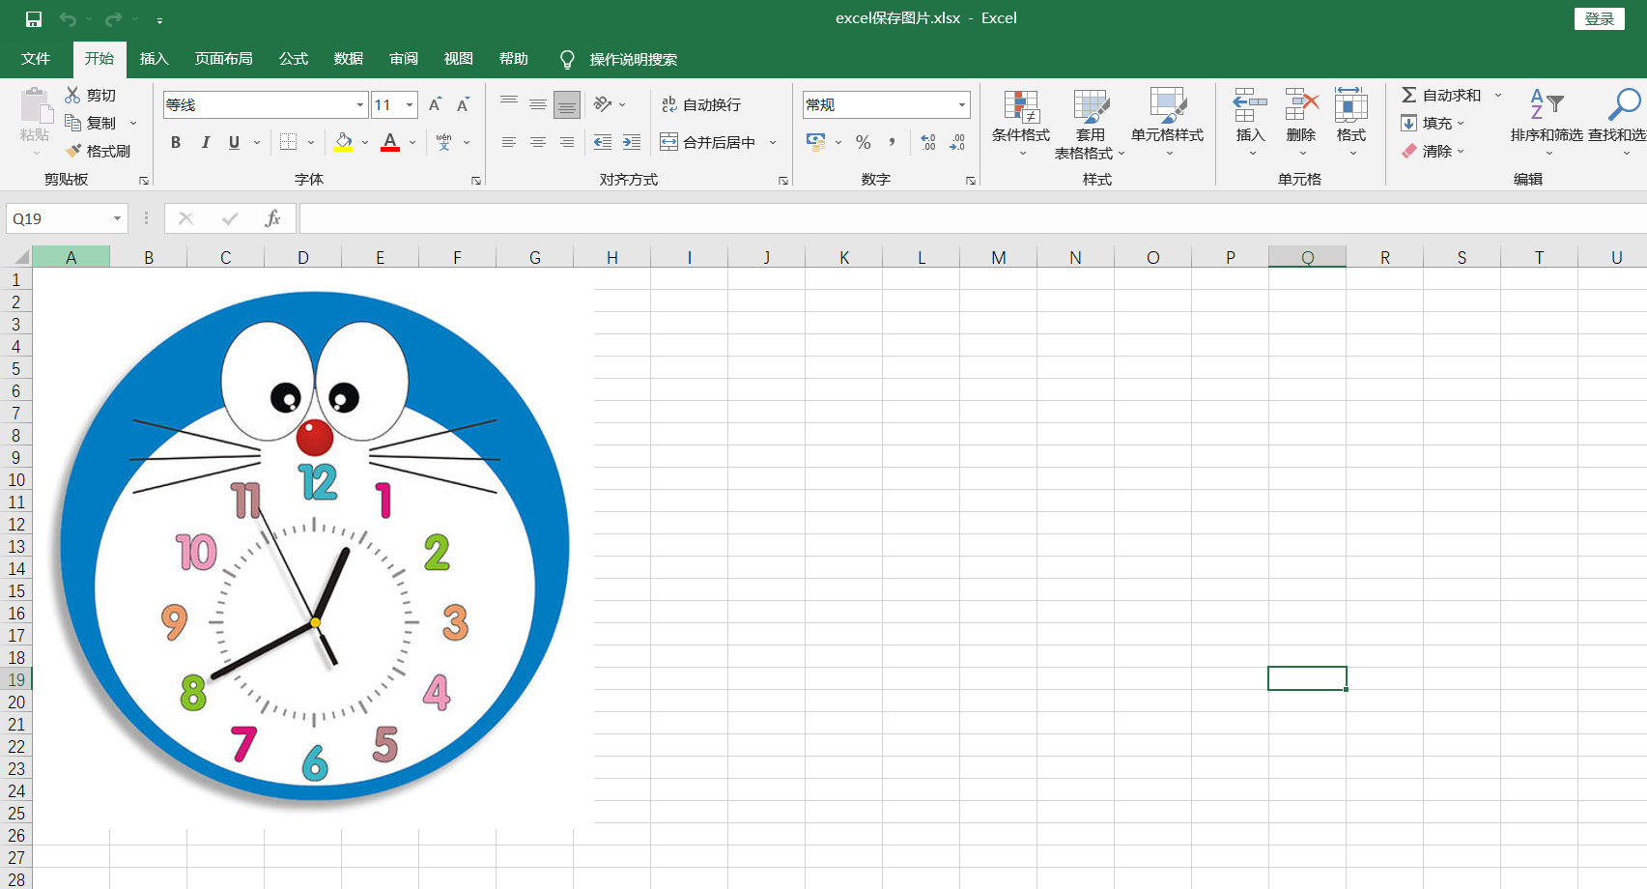Click the text orientation icon

tap(603, 104)
